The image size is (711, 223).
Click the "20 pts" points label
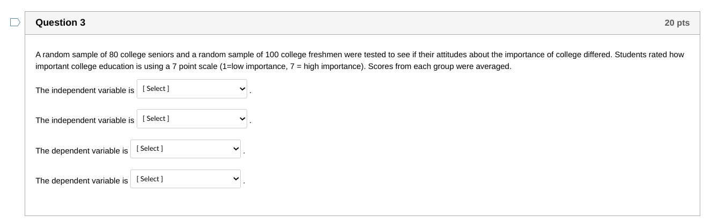tap(677, 23)
